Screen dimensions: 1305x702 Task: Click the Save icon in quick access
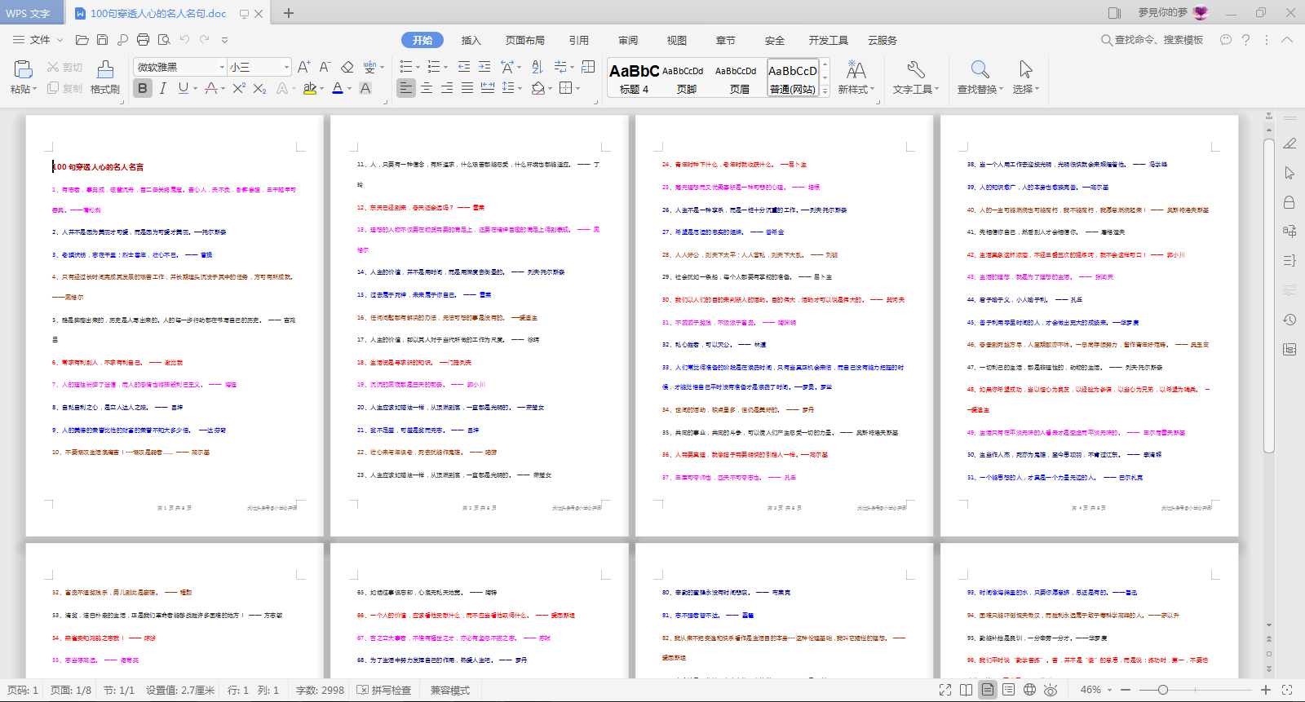point(102,39)
